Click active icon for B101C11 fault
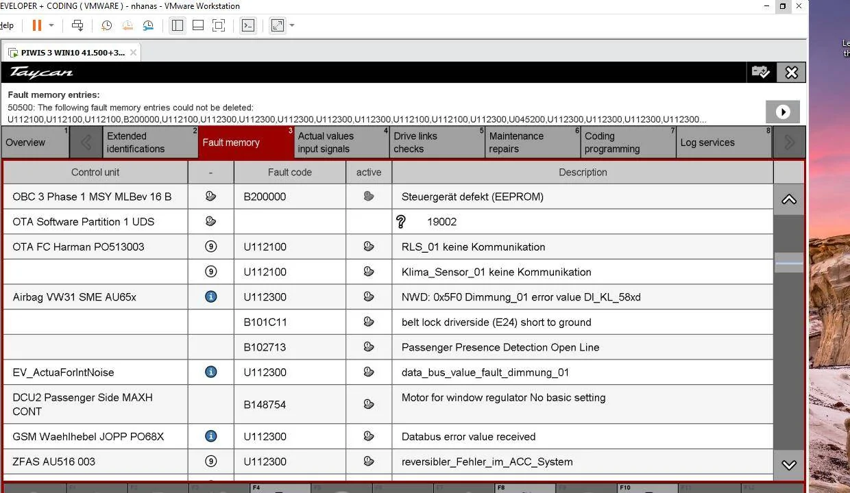This screenshot has height=493, width=850. 369,322
